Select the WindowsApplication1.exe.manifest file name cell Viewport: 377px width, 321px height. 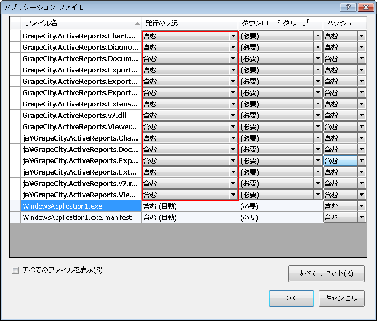(81, 217)
